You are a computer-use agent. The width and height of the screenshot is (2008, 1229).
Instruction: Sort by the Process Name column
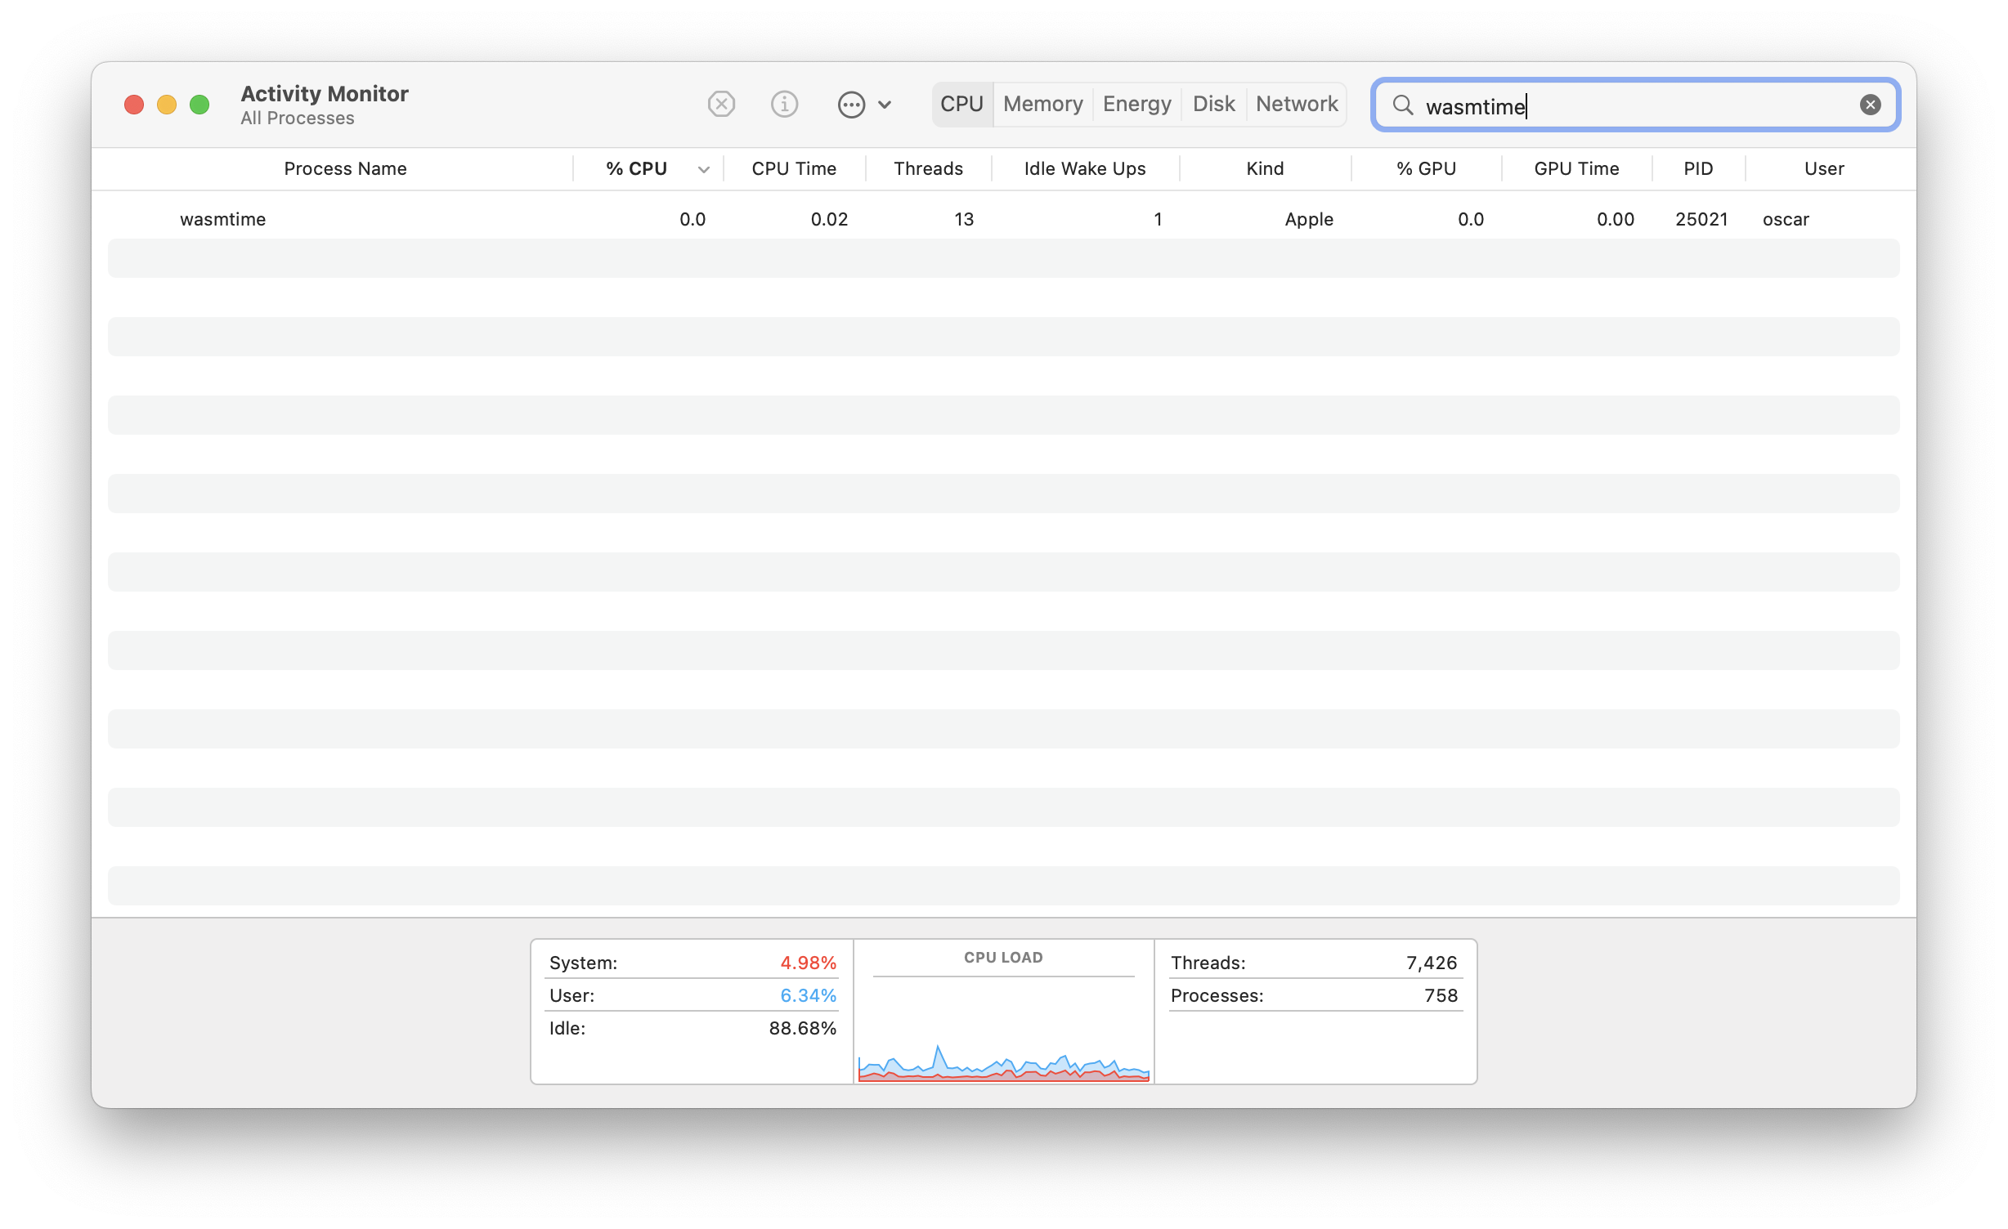coord(345,169)
